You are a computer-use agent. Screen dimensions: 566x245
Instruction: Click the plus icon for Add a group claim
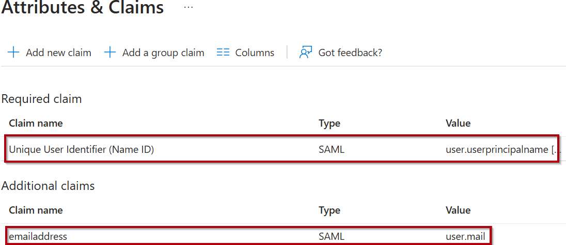click(109, 52)
